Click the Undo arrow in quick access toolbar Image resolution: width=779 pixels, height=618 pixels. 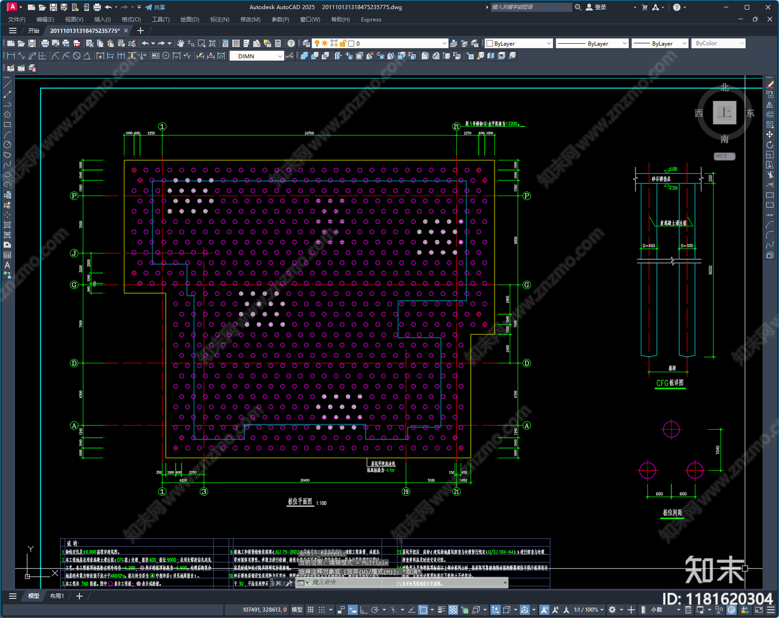(108, 7)
